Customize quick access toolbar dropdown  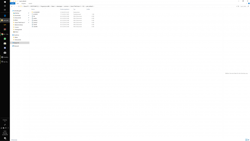[18, 1]
